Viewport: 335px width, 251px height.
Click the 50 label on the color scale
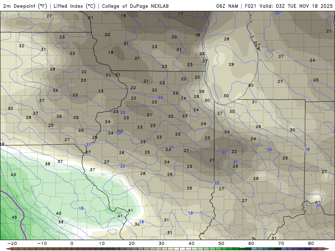pos(222,243)
